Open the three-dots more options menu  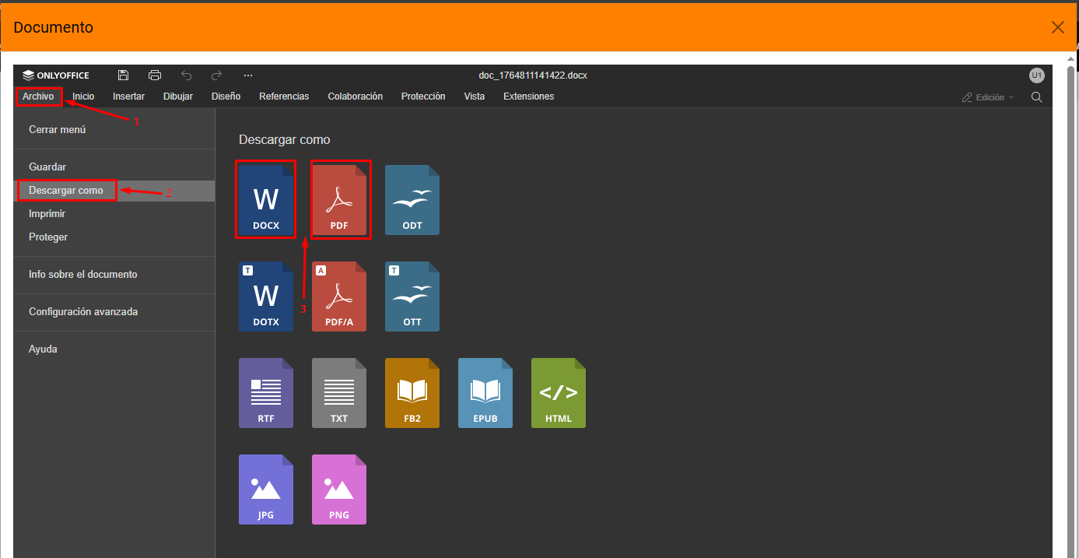(248, 75)
